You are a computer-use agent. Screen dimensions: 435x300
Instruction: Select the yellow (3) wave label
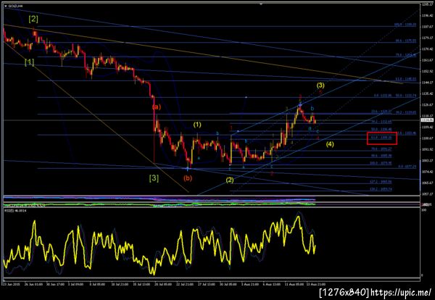pos(320,85)
